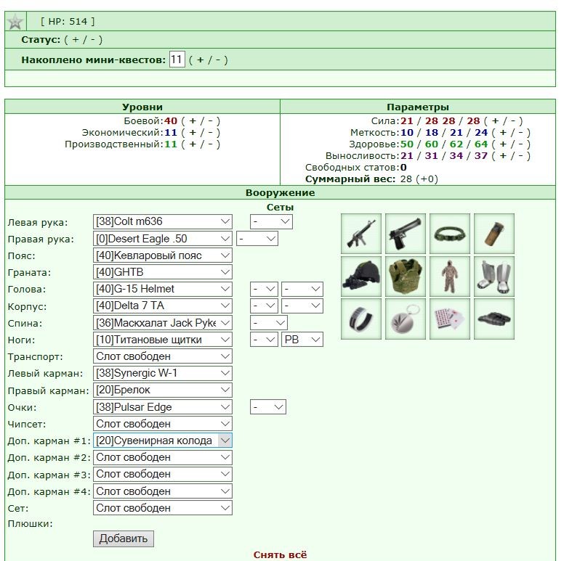Screen dimensions: 564x561
Task: Open the Спина Маскхалат dropdown
Action: coord(163,322)
